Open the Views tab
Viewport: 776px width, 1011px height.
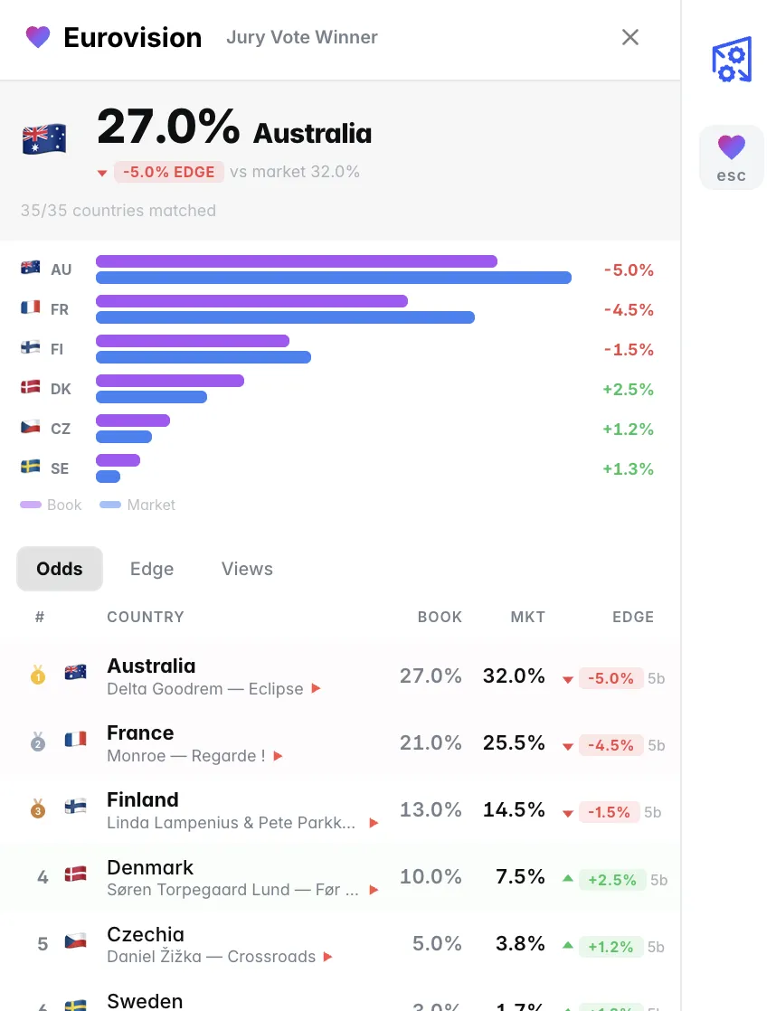click(247, 569)
